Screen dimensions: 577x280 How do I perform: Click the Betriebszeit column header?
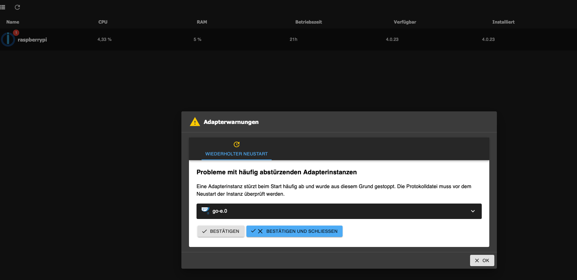point(309,22)
